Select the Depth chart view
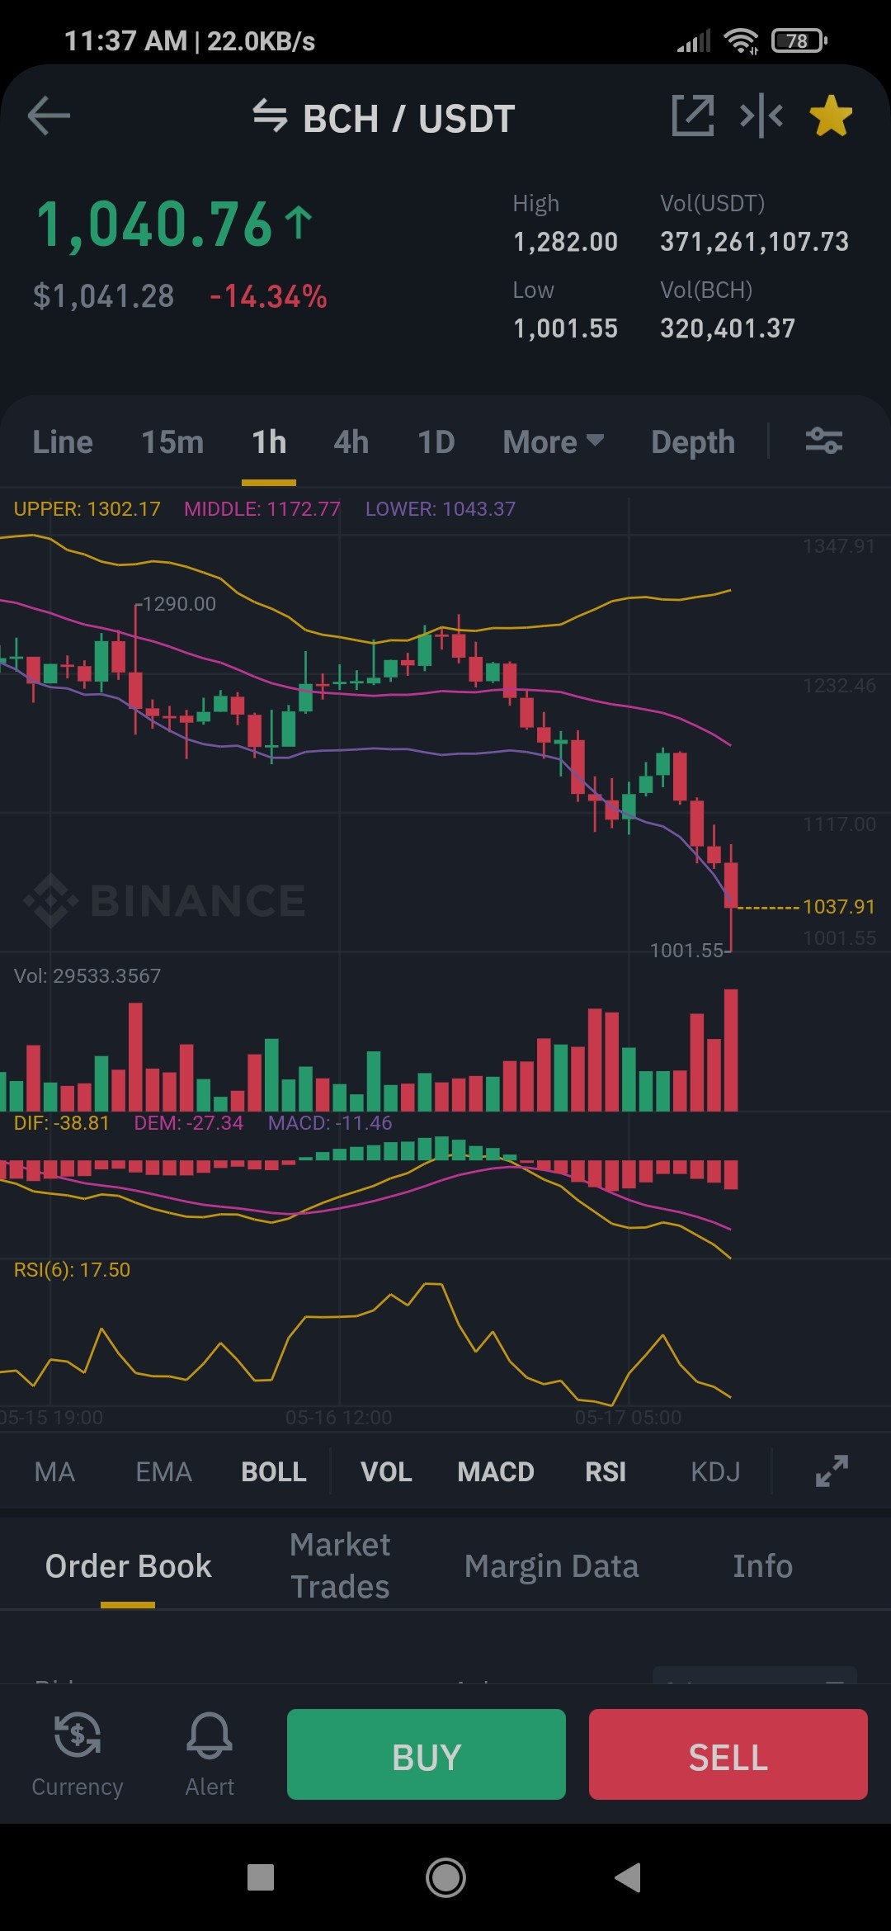 pos(693,442)
